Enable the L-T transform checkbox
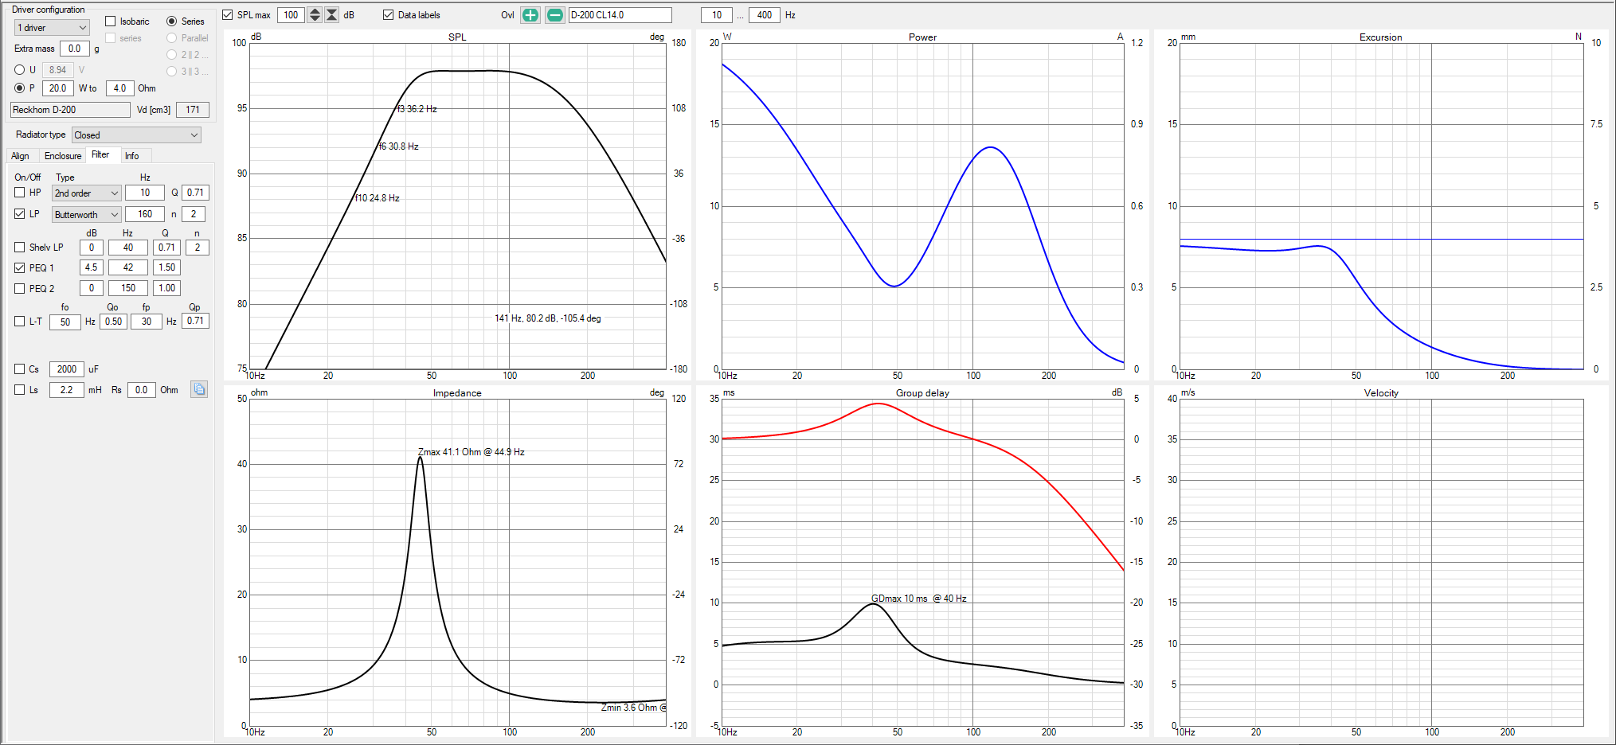1616x745 pixels. 20,322
